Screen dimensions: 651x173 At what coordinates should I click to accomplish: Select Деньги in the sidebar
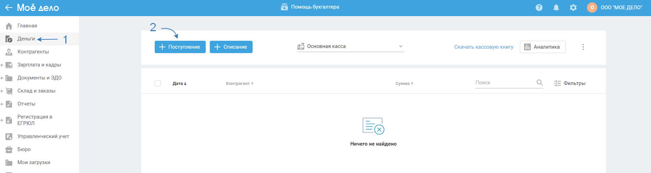(26, 39)
